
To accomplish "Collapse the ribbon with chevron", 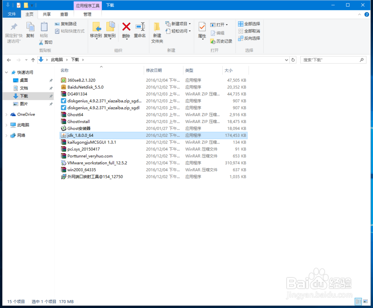I will tap(360, 15).
